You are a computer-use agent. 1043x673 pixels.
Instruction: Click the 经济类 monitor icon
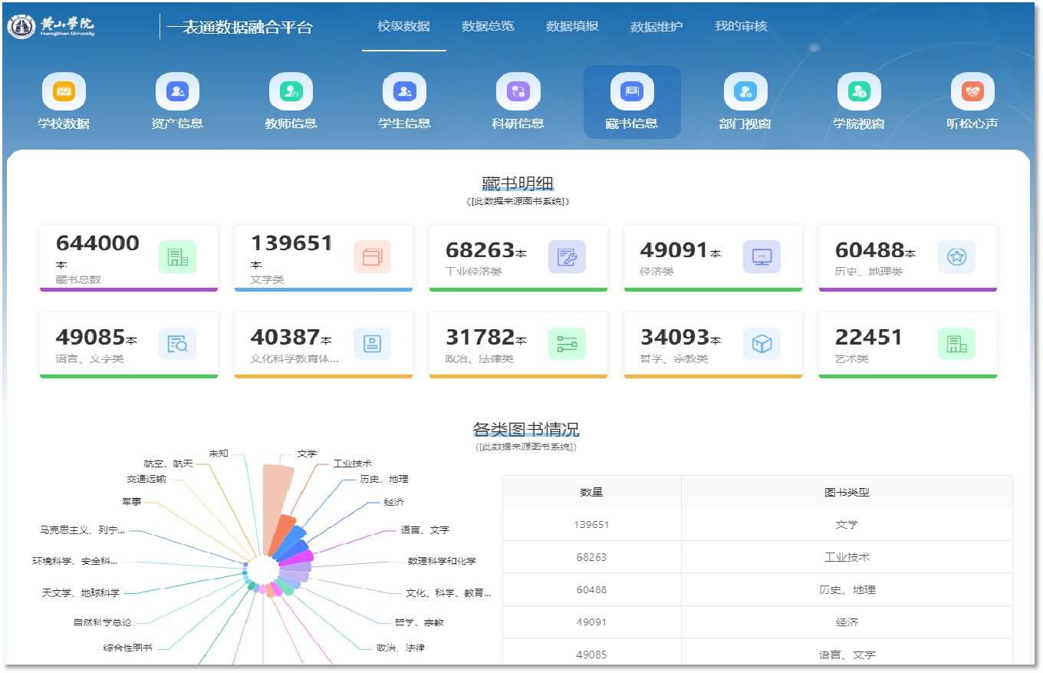(762, 257)
